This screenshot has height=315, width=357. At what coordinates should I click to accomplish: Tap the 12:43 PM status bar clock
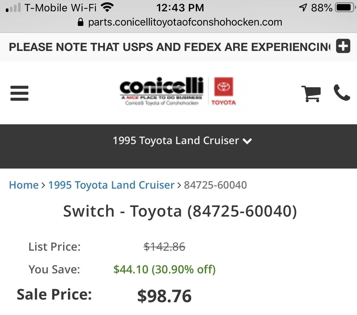point(180,8)
